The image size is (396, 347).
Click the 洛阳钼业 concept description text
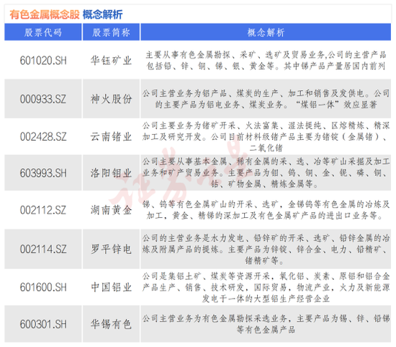point(266,172)
